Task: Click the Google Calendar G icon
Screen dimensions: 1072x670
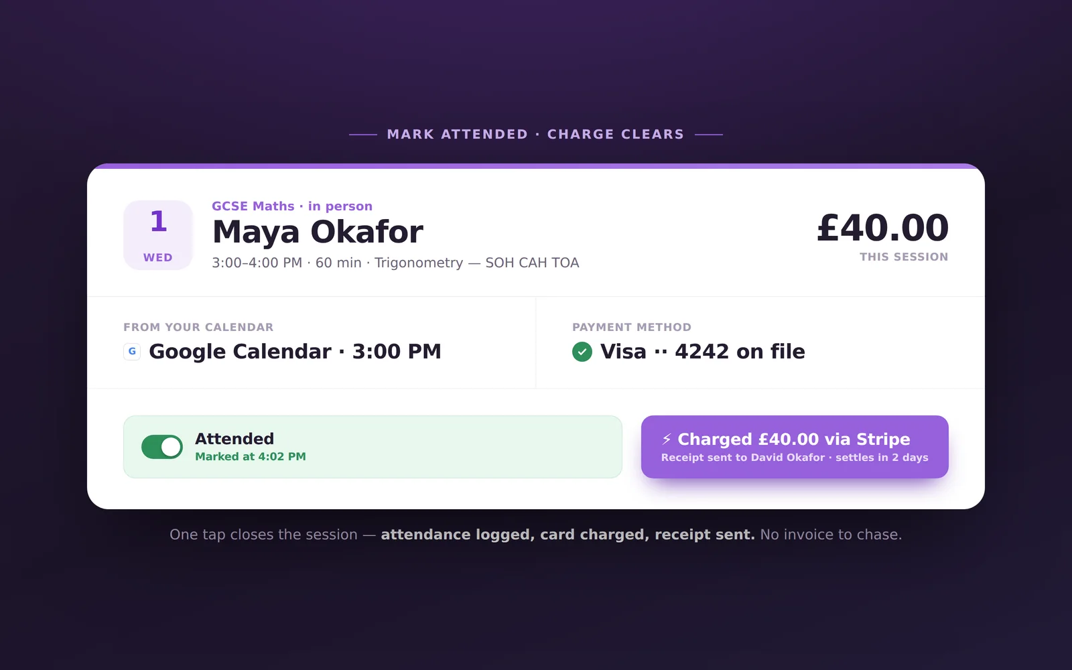Action: point(132,352)
